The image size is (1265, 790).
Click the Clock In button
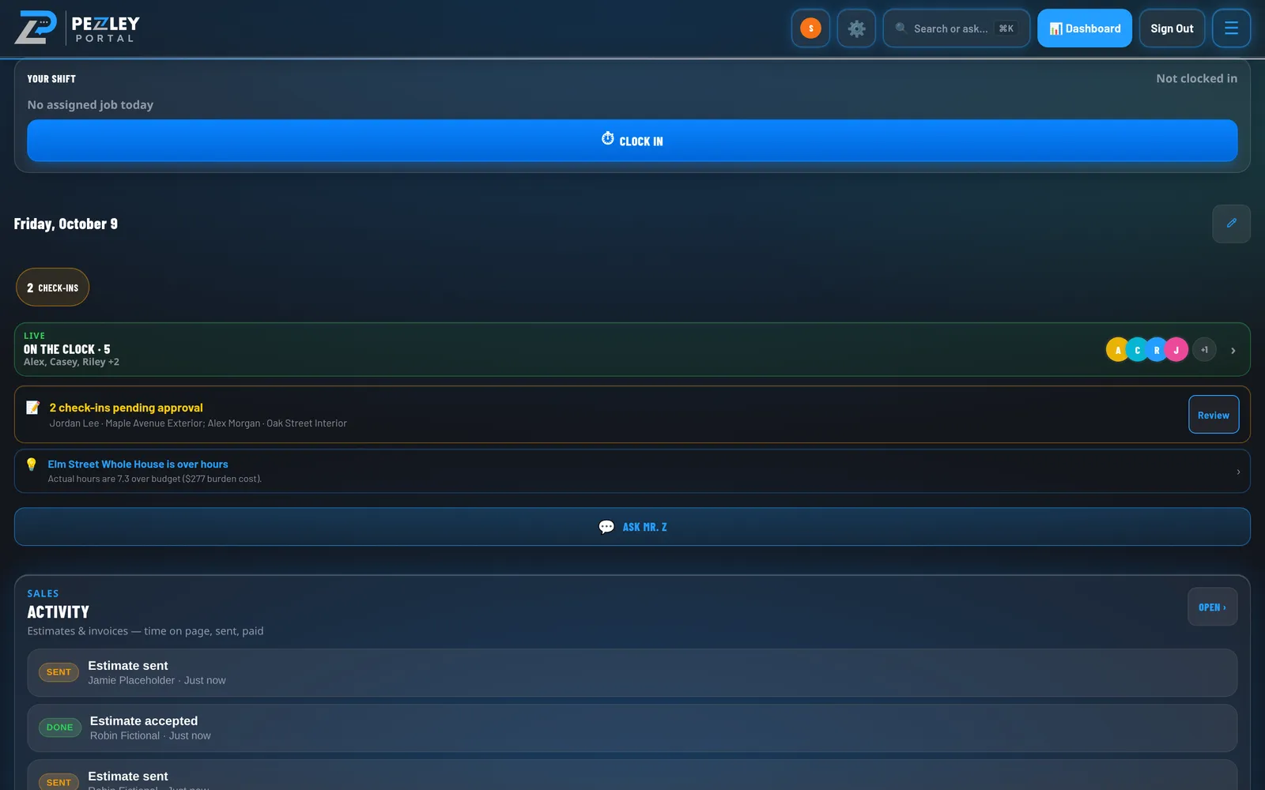click(632, 141)
